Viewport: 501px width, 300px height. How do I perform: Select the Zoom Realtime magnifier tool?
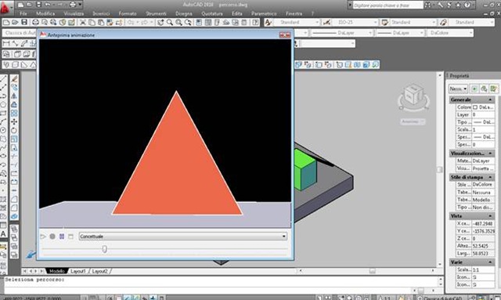click(170, 22)
